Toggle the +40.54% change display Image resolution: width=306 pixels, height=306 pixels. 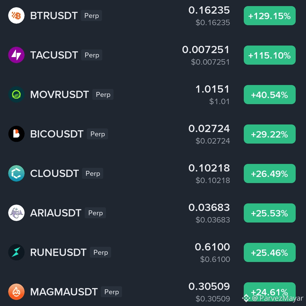pos(270,94)
